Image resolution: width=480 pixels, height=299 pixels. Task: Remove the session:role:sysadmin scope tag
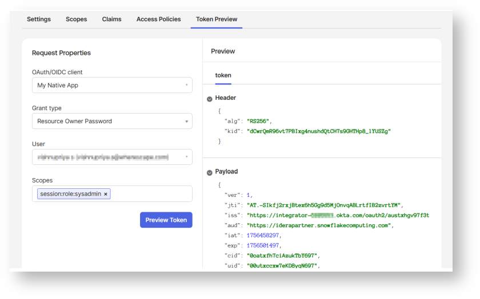[x=106, y=194]
